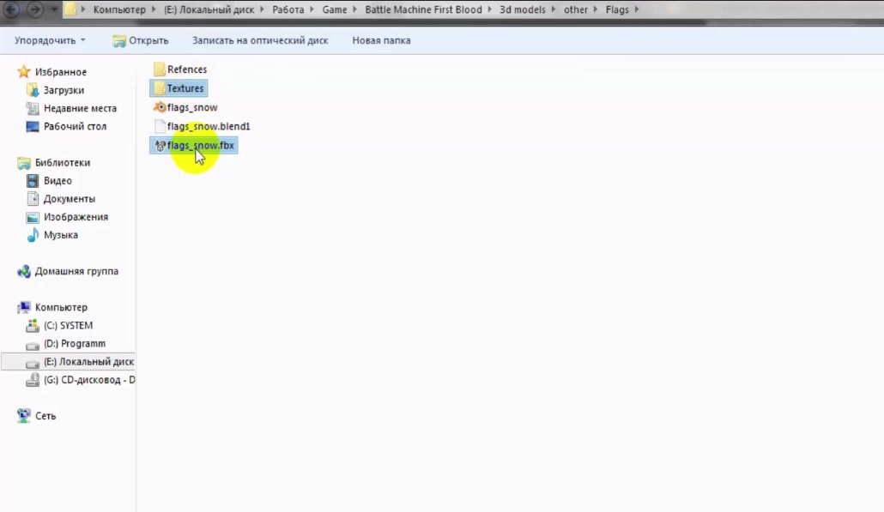884x512 pixels.
Task: Open the Видео library
Action: pyautogui.click(x=58, y=181)
